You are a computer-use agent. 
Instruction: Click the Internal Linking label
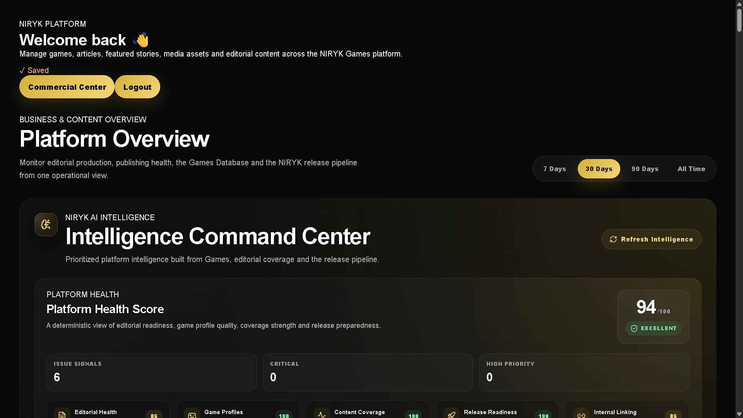click(615, 412)
